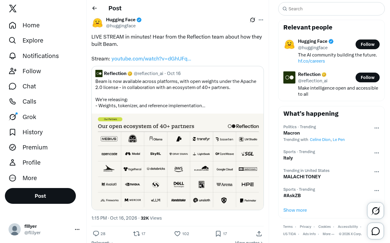
Task: Expand account menu next to flllyer
Action: pyautogui.click(x=77, y=229)
